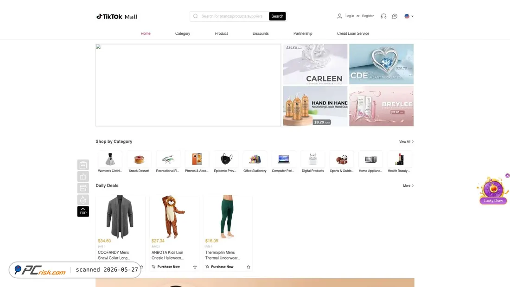Screen dimensions: 510x287
Task: Open the Credit Loan Service menu item
Action: (353, 33)
